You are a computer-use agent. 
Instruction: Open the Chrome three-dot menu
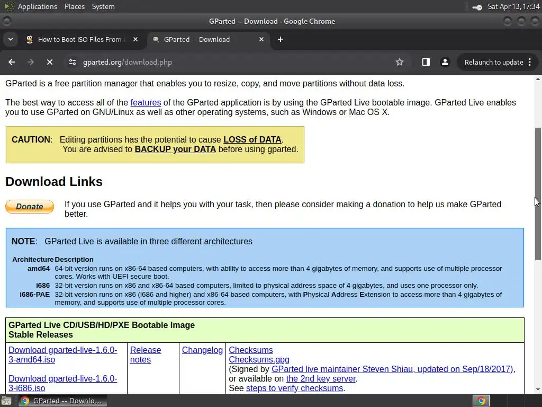[x=530, y=62]
